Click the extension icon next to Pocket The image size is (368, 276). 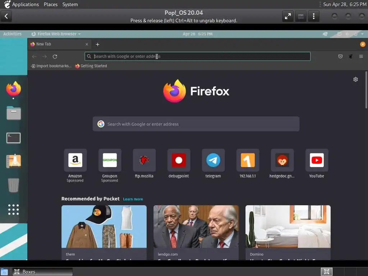(351, 56)
